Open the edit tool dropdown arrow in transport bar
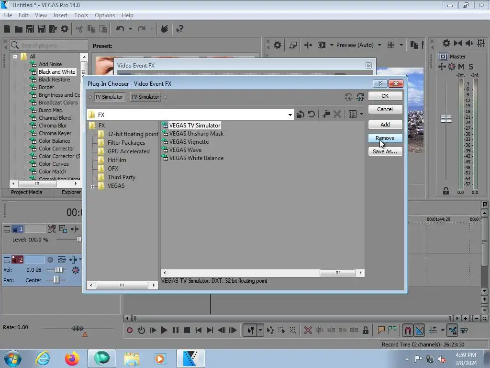This screenshot has width=490, height=368. 260,330
